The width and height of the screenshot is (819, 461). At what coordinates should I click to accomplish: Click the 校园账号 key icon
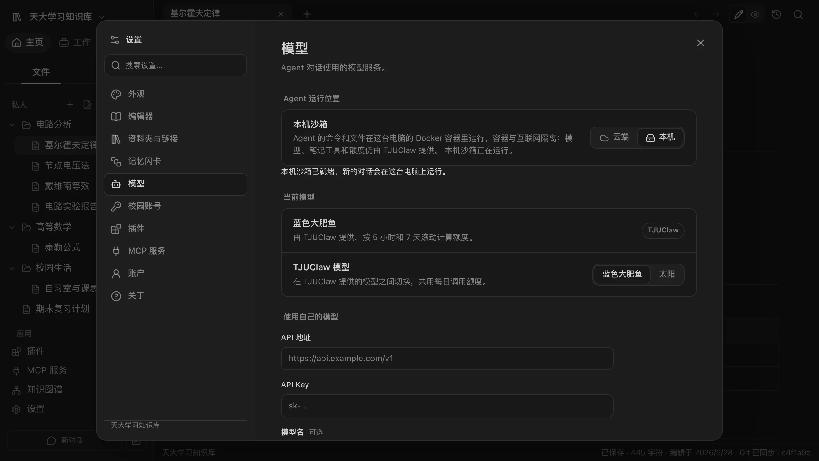(x=116, y=206)
